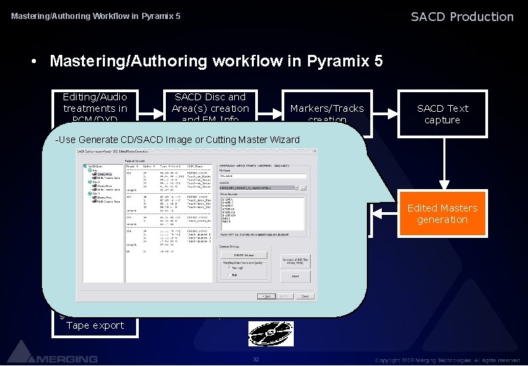
Task: Click the Back button in wizard
Action: point(266,296)
